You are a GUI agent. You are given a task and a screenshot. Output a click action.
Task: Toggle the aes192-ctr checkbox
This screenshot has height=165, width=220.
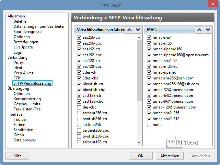[79, 49]
